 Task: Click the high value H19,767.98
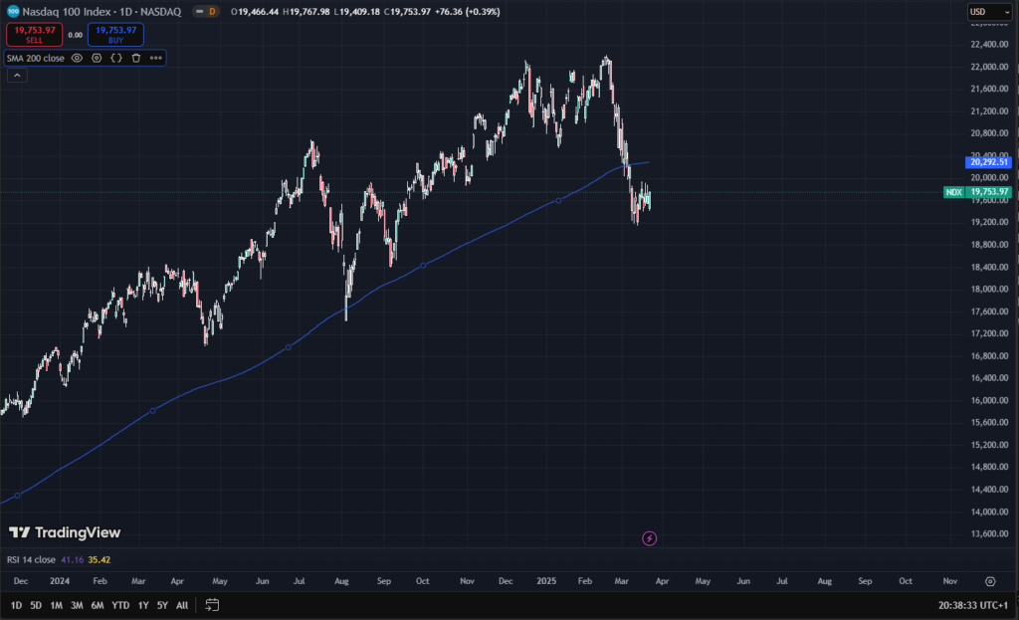tap(306, 12)
